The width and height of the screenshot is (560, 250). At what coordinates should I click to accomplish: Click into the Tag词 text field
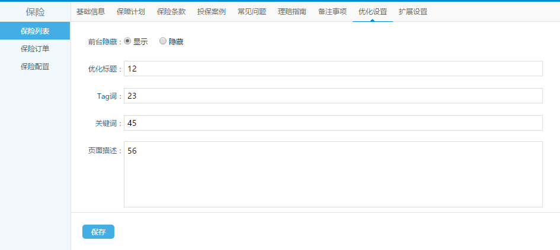point(333,96)
